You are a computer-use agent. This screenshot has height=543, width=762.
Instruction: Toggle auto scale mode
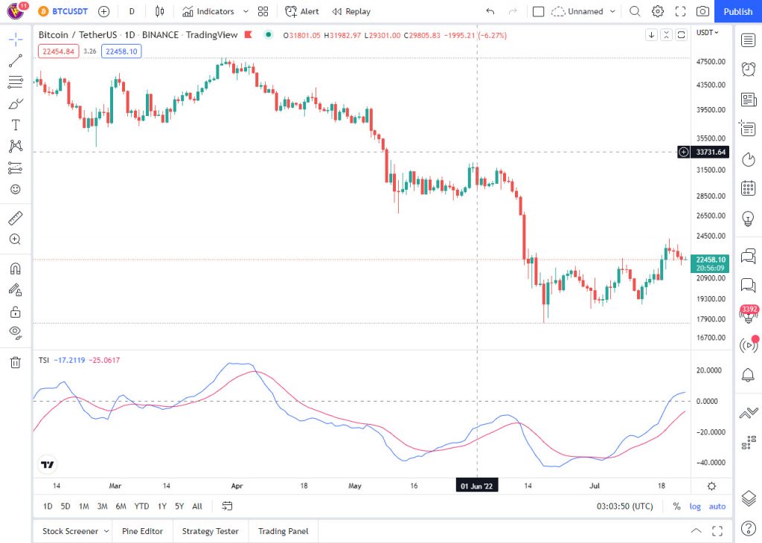coord(717,506)
